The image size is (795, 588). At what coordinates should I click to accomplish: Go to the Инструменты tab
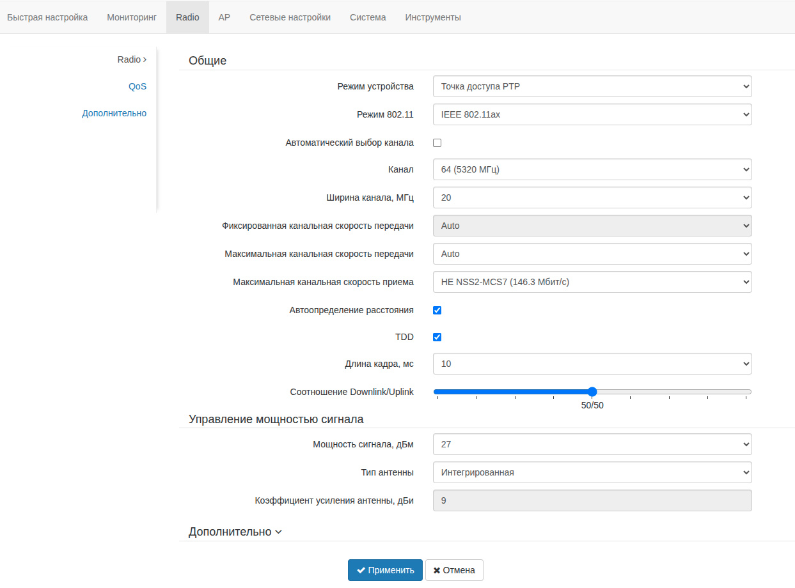click(x=433, y=17)
